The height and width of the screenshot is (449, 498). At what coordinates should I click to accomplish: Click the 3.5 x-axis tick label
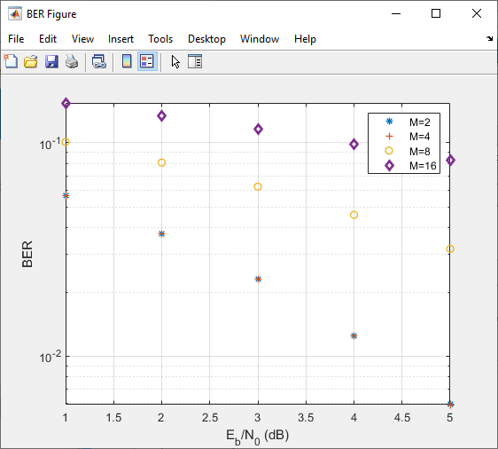306,418
